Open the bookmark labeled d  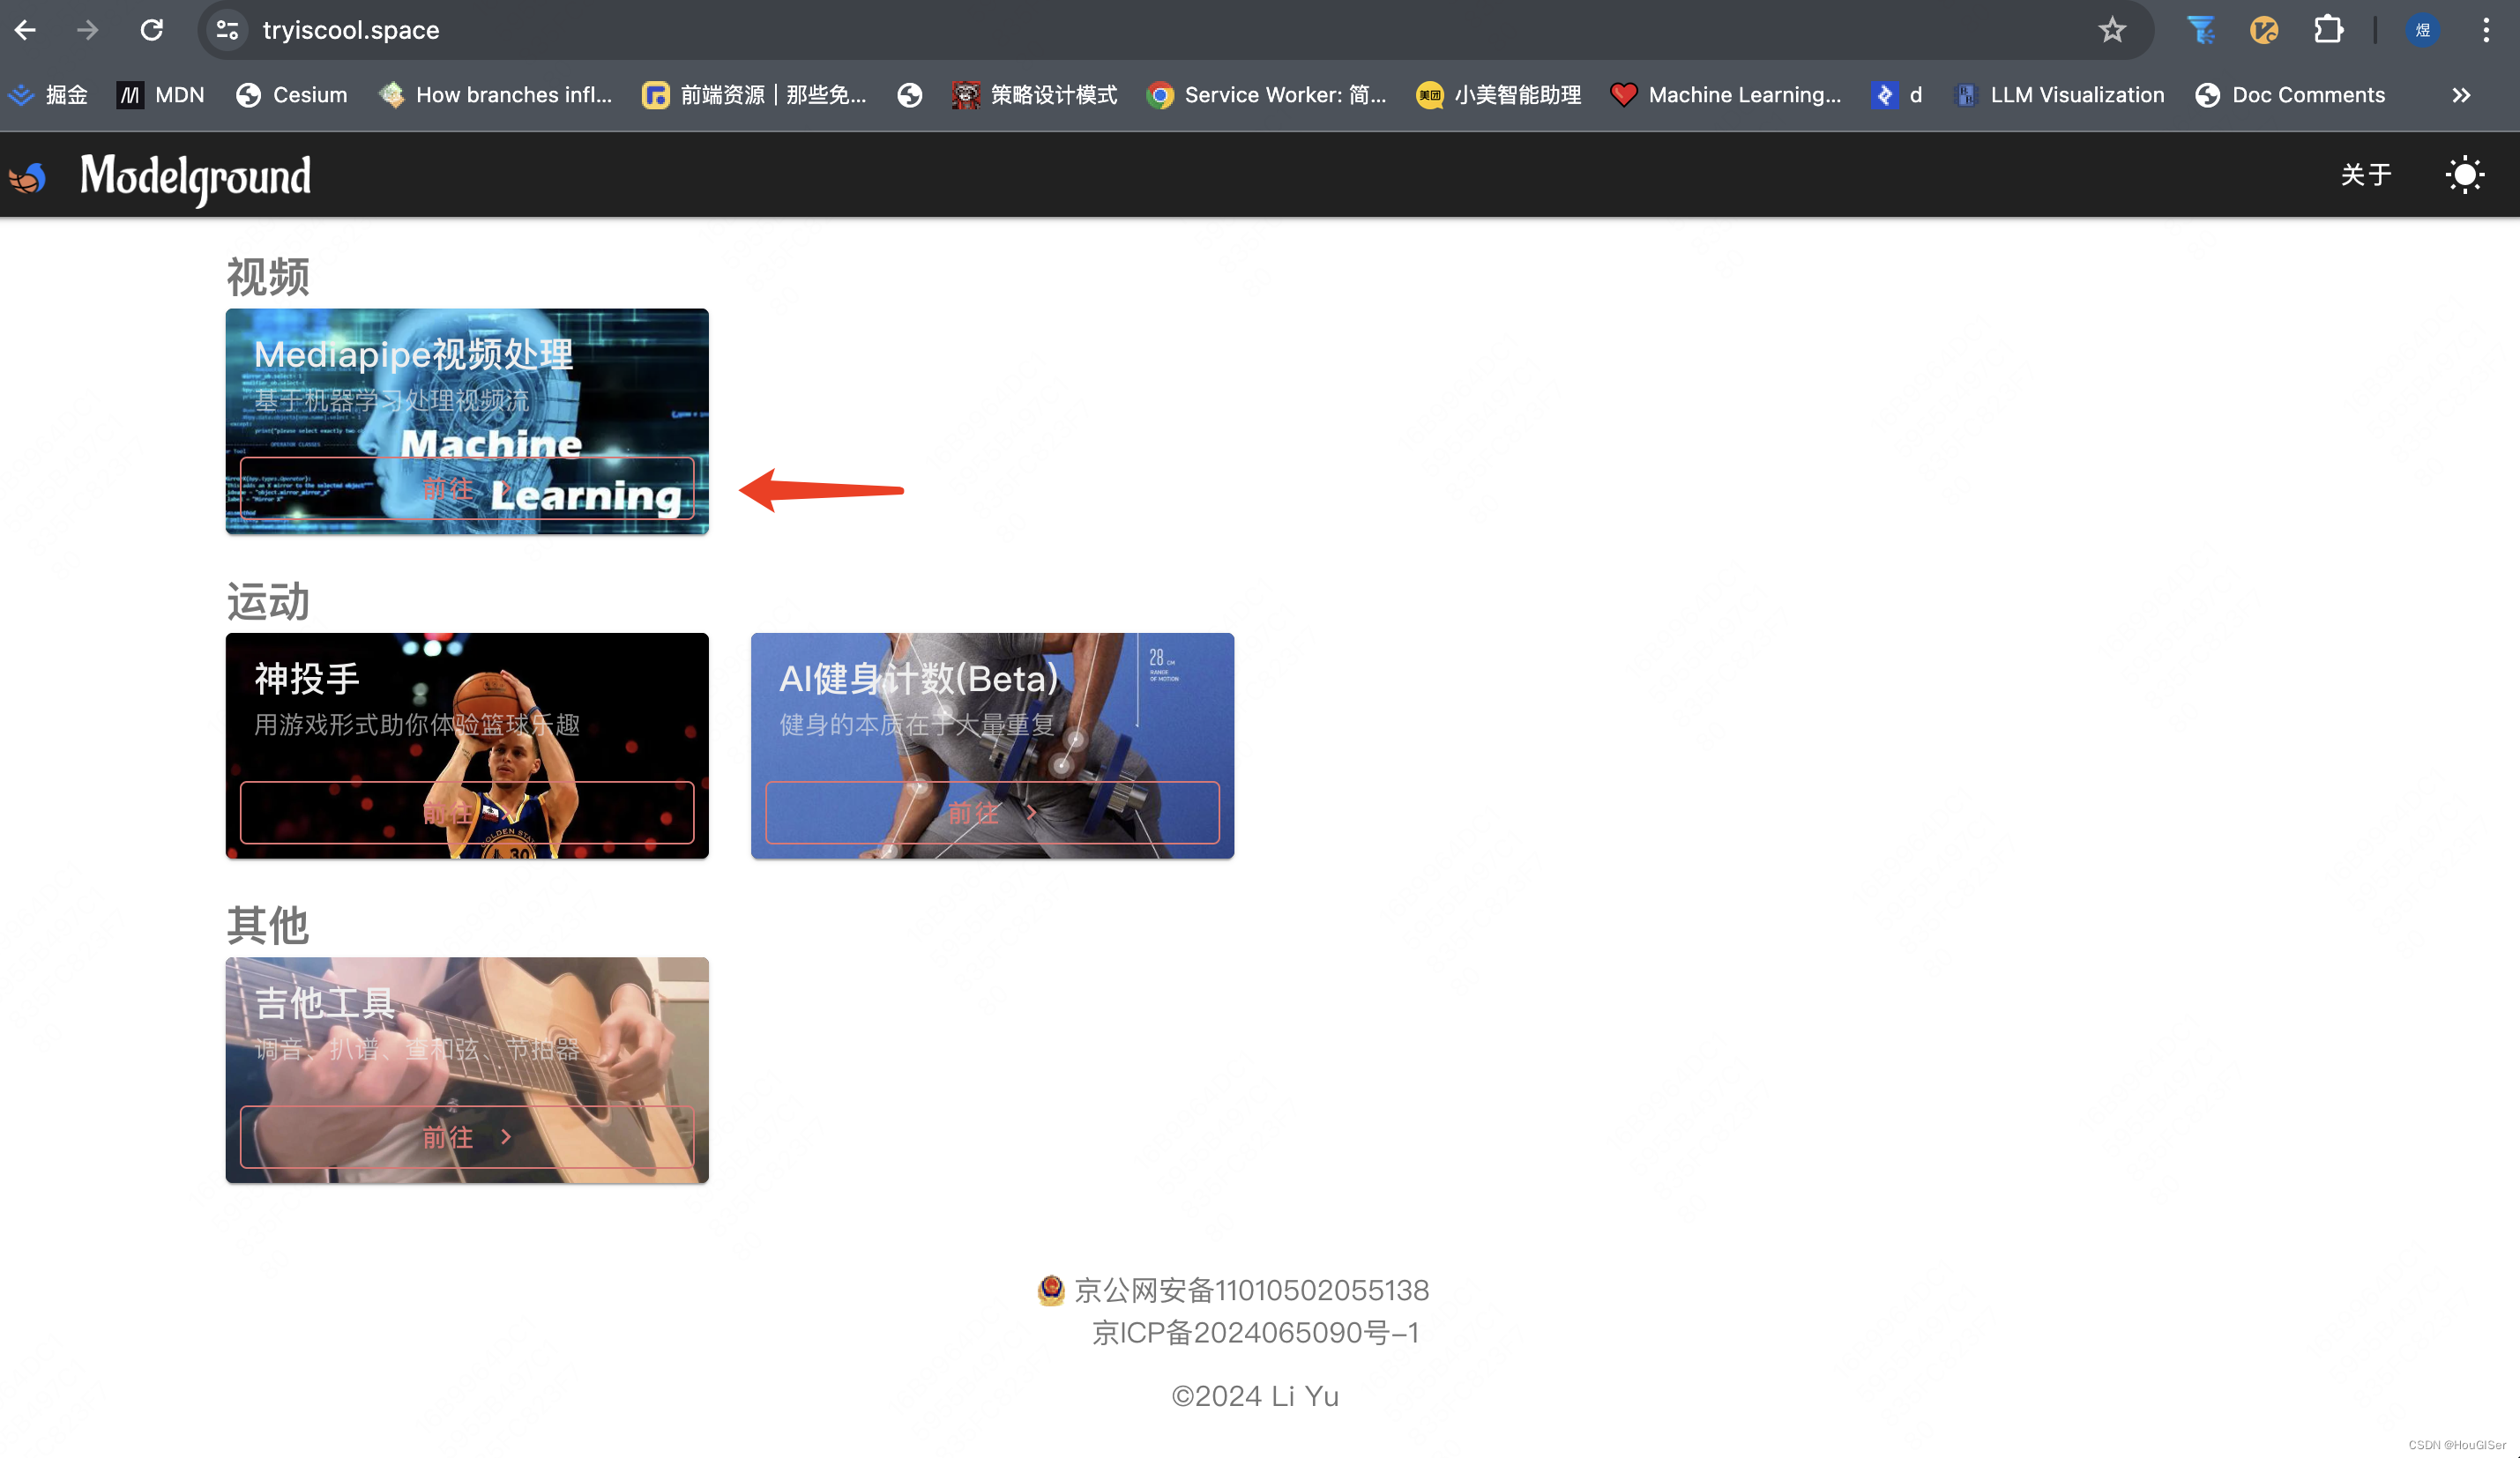[x=1897, y=95]
